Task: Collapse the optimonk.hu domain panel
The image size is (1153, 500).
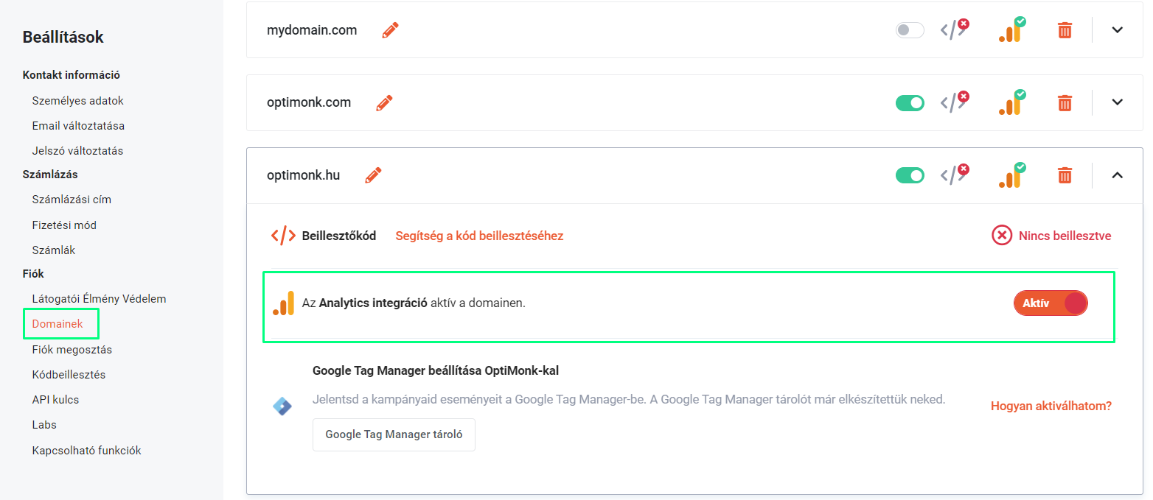Action: point(1117,175)
